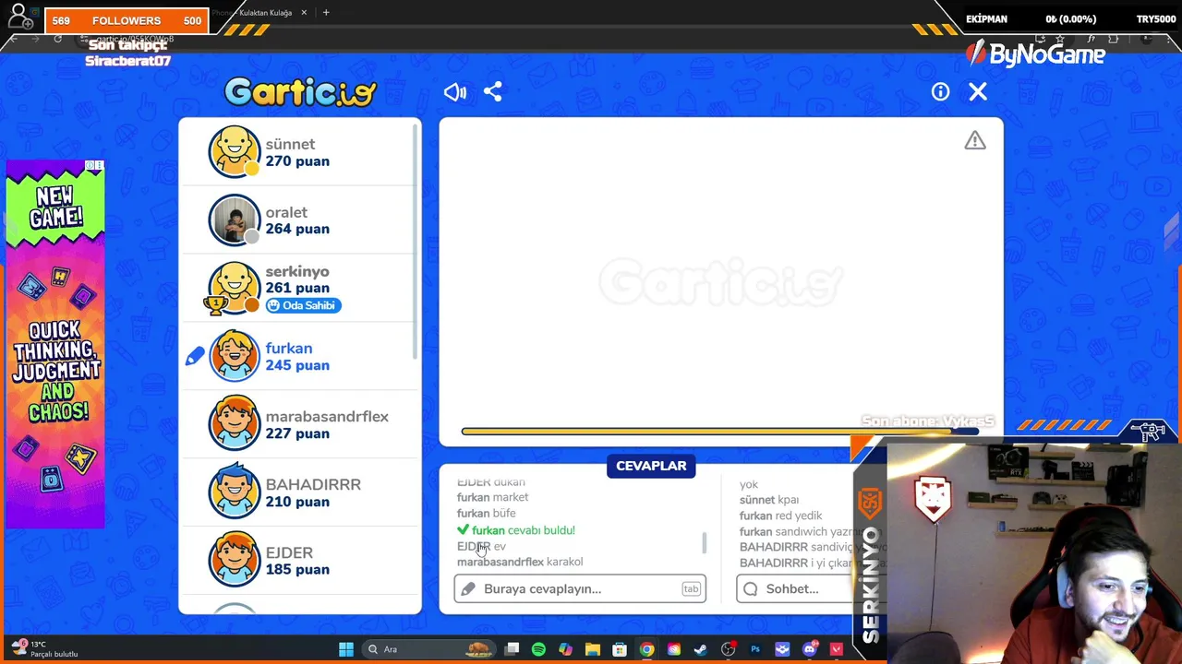Click the answers panel scrollbar
Screen dimensions: 1182x664
point(705,542)
